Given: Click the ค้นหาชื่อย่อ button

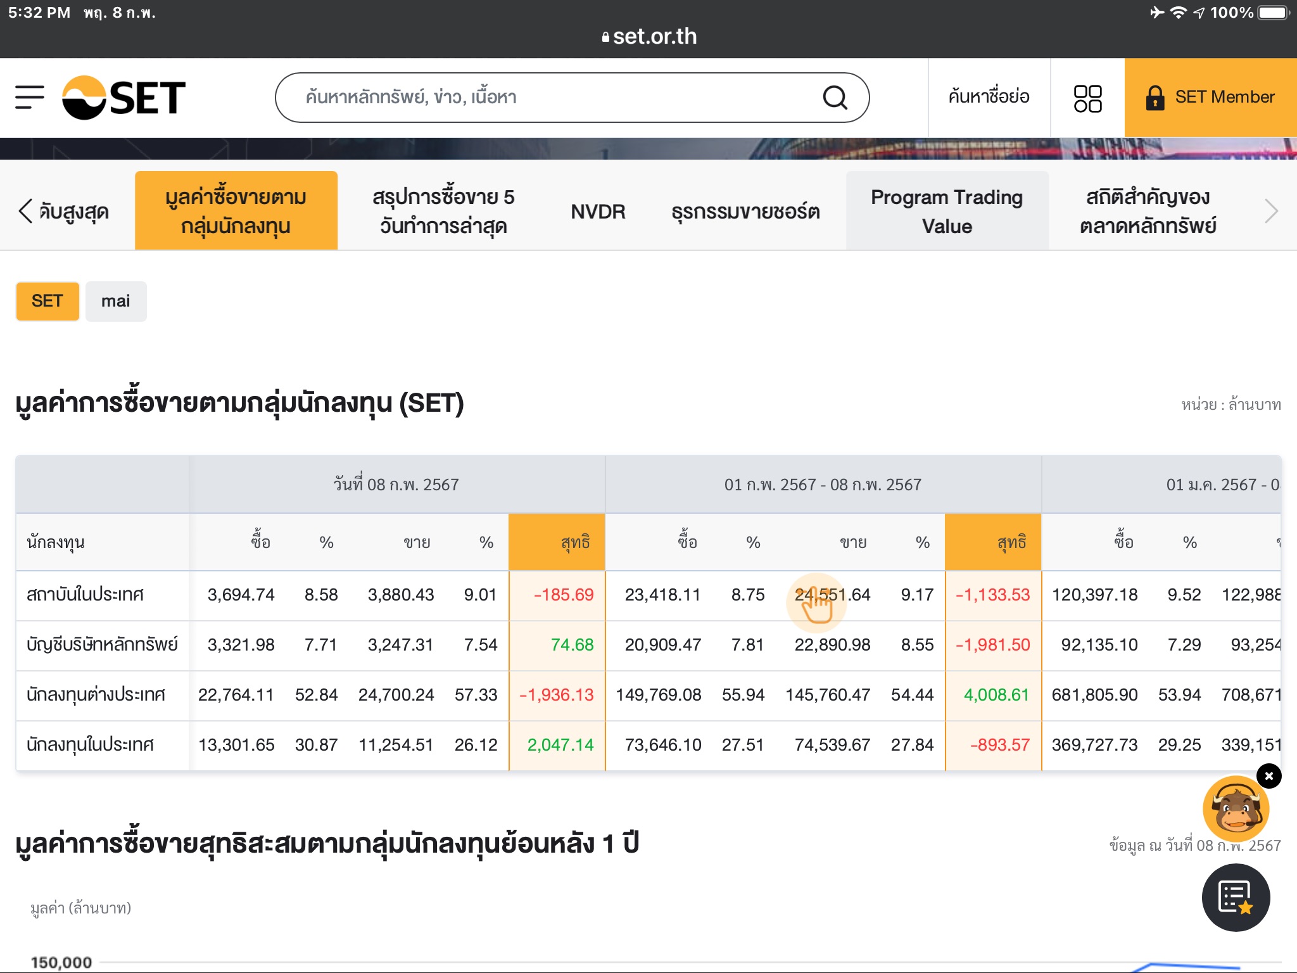Looking at the screenshot, I should click(989, 97).
